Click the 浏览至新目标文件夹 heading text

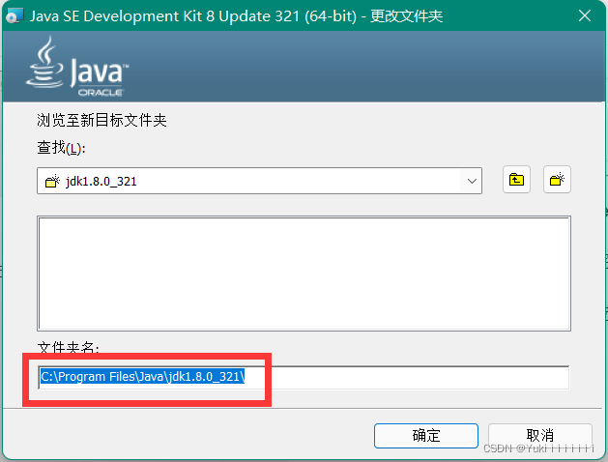click(x=101, y=120)
